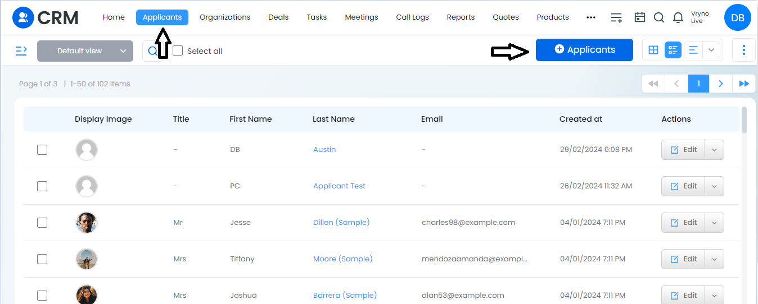This screenshot has width=758, height=304.
Task: Expand the Austin row actions dropdown
Action: (x=714, y=150)
